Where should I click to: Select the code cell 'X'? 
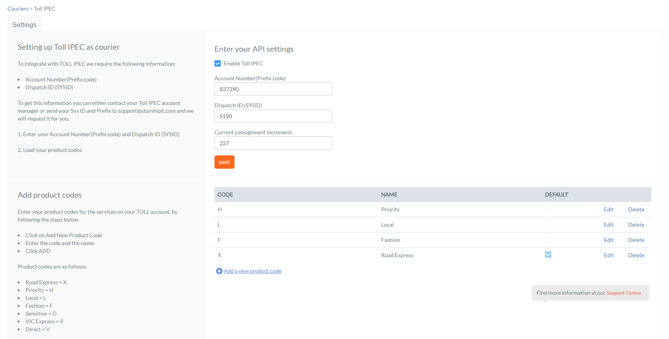220,255
